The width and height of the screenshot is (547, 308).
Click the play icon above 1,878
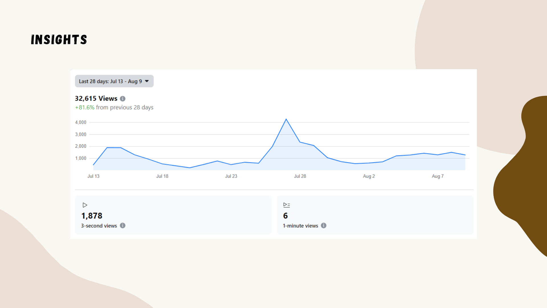pyautogui.click(x=85, y=205)
